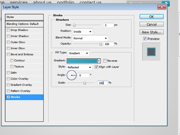Enable the Drop Shadow checkbox
This screenshot has height=135, width=180.
pyautogui.click(x=8, y=30)
